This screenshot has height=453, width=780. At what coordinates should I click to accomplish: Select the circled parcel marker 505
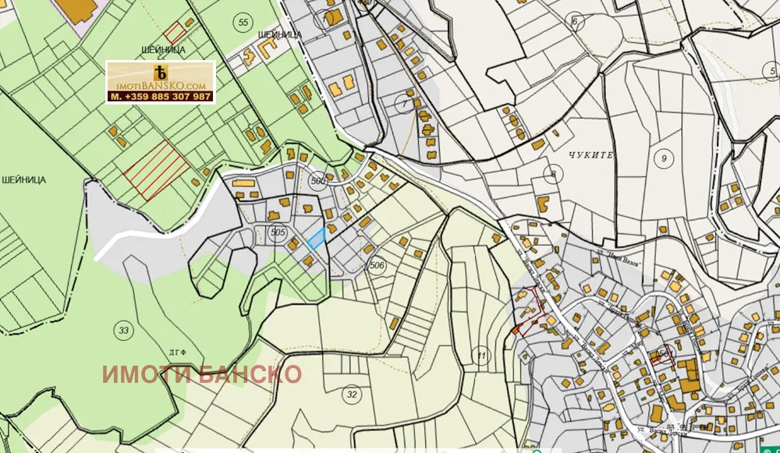pos(278,232)
